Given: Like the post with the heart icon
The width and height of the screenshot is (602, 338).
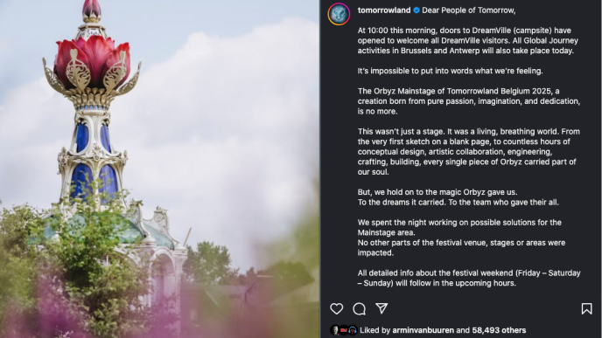Looking at the screenshot, I should (337, 308).
